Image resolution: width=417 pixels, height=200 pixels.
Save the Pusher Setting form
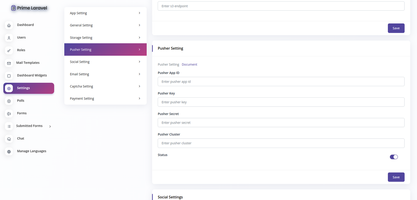click(x=396, y=177)
